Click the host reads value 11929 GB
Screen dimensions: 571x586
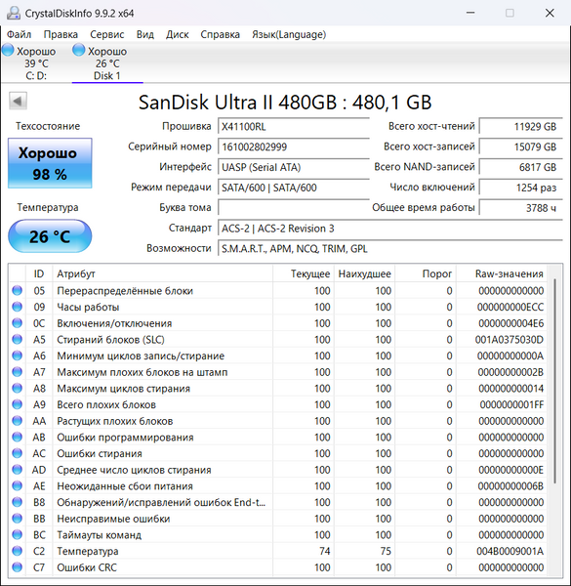point(520,127)
